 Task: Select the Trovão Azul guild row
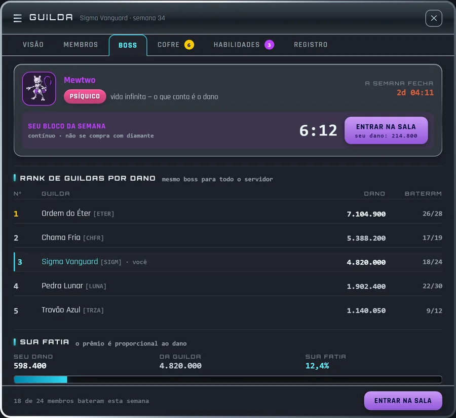click(x=227, y=310)
